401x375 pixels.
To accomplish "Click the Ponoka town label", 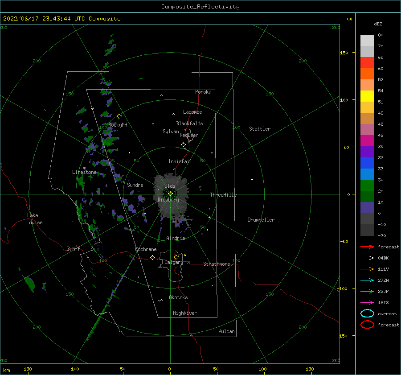I will click(x=203, y=92).
